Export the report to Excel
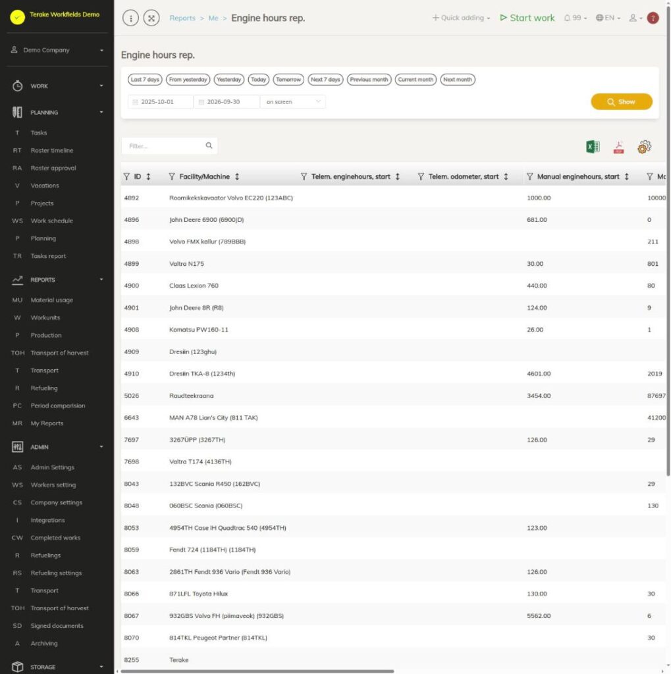Viewport: 671px width, 674px height. point(593,147)
